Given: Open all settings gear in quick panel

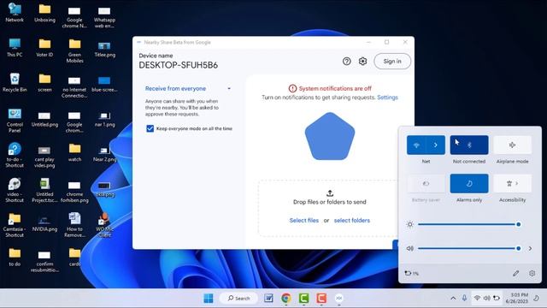Looking at the screenshot, I should point(532,274).
